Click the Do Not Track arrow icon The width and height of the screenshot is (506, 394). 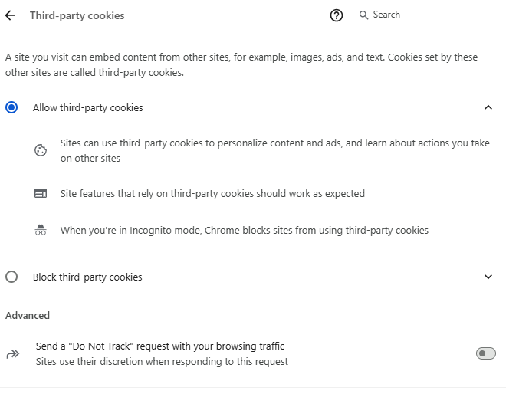(12, 353)
